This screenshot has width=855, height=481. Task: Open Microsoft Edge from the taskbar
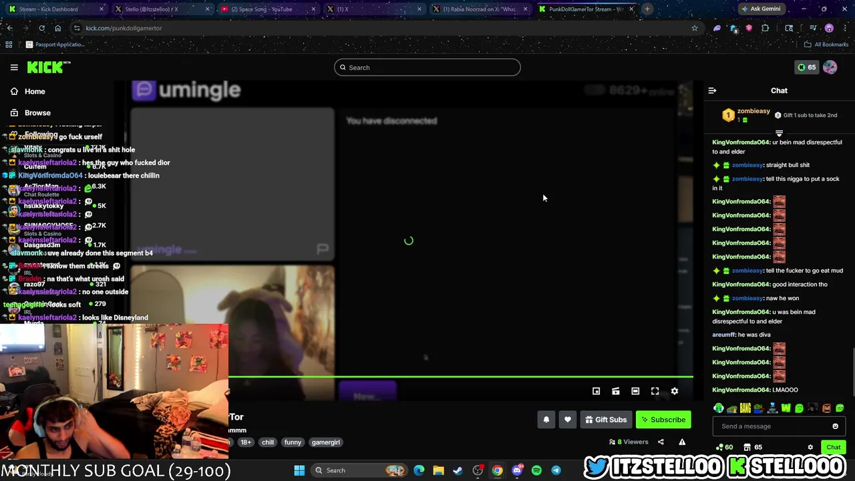(419, 470)
